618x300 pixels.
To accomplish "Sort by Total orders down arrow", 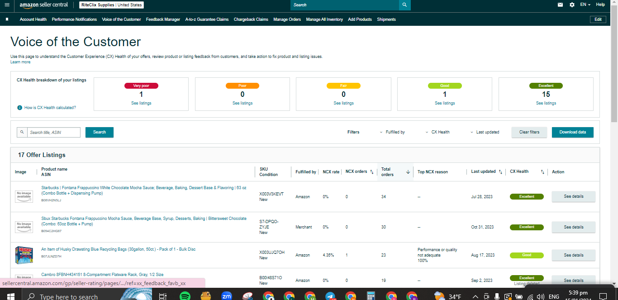I will coord(408,172).
